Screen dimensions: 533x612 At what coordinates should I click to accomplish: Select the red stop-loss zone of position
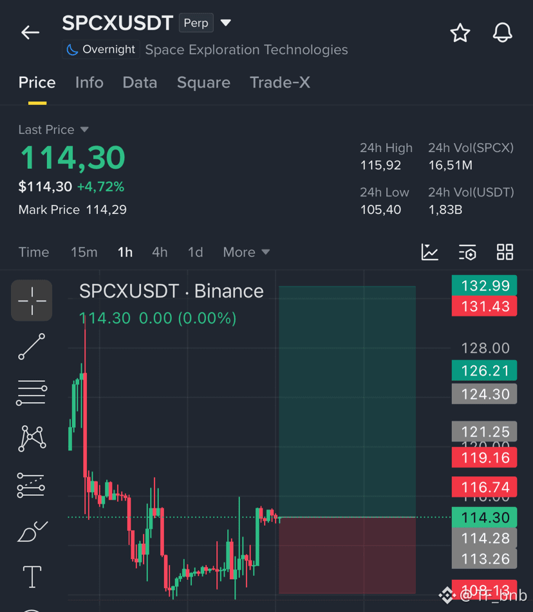(347, 555)
